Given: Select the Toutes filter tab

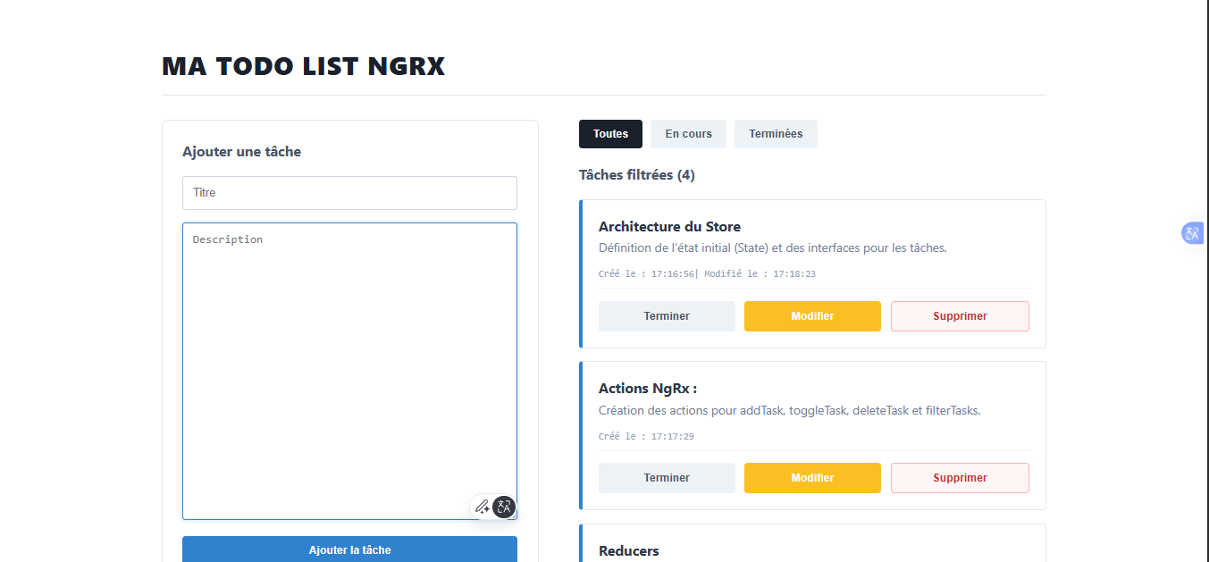Looking at the screenshot, I should tap(610, 134).
